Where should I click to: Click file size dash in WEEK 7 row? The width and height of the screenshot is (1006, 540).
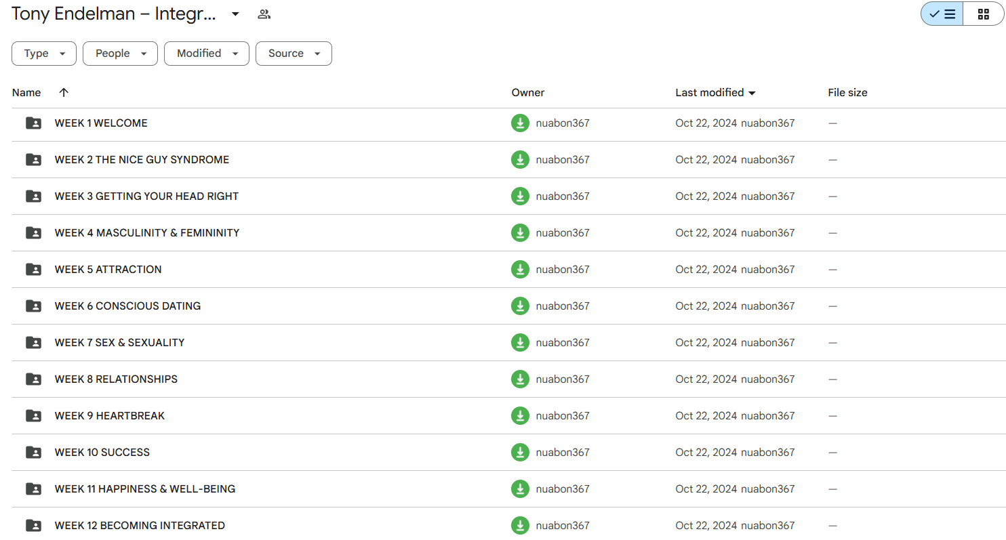(x=832, y=343)
